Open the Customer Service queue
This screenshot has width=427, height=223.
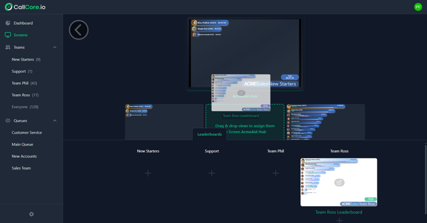(27, 133)
